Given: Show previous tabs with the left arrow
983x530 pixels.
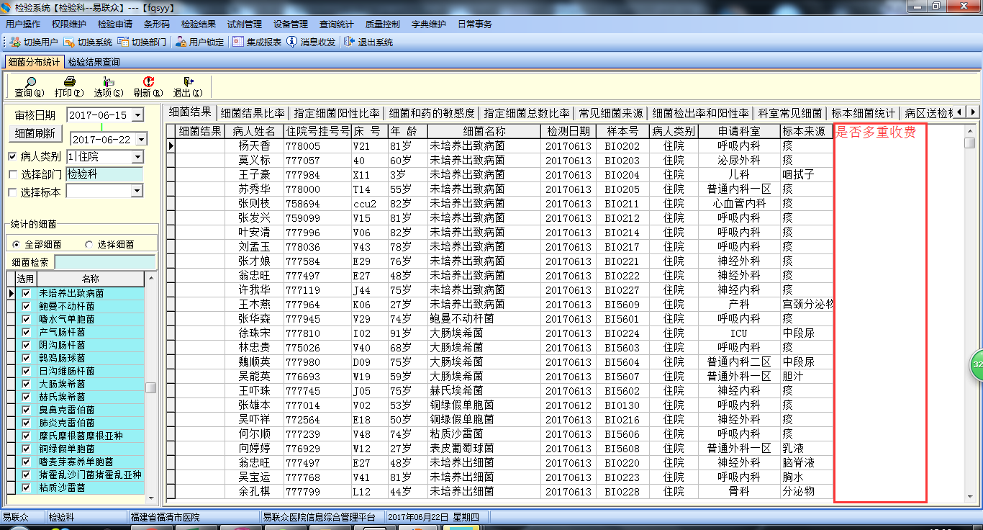Looking at the screenshot, I should (x=961, y=112).
